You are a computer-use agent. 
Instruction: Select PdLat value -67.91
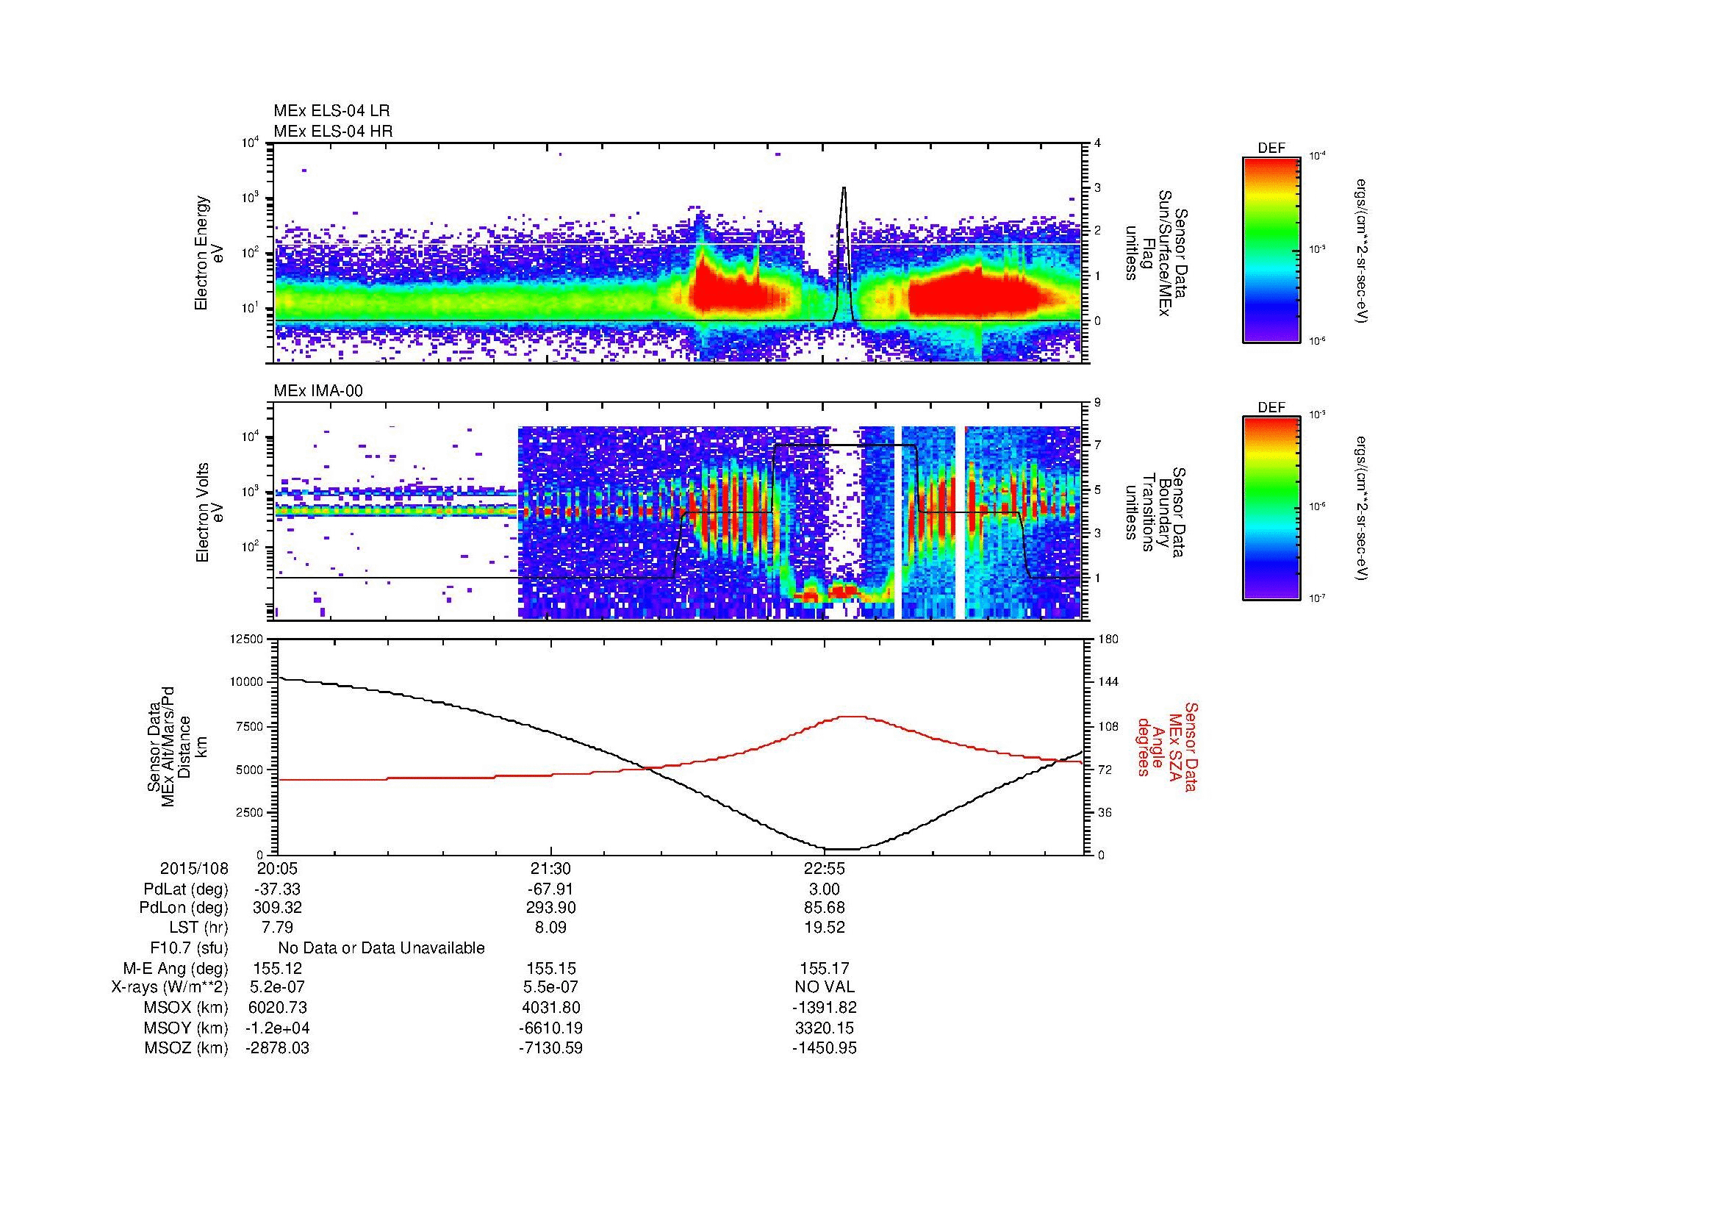[550, 889]
